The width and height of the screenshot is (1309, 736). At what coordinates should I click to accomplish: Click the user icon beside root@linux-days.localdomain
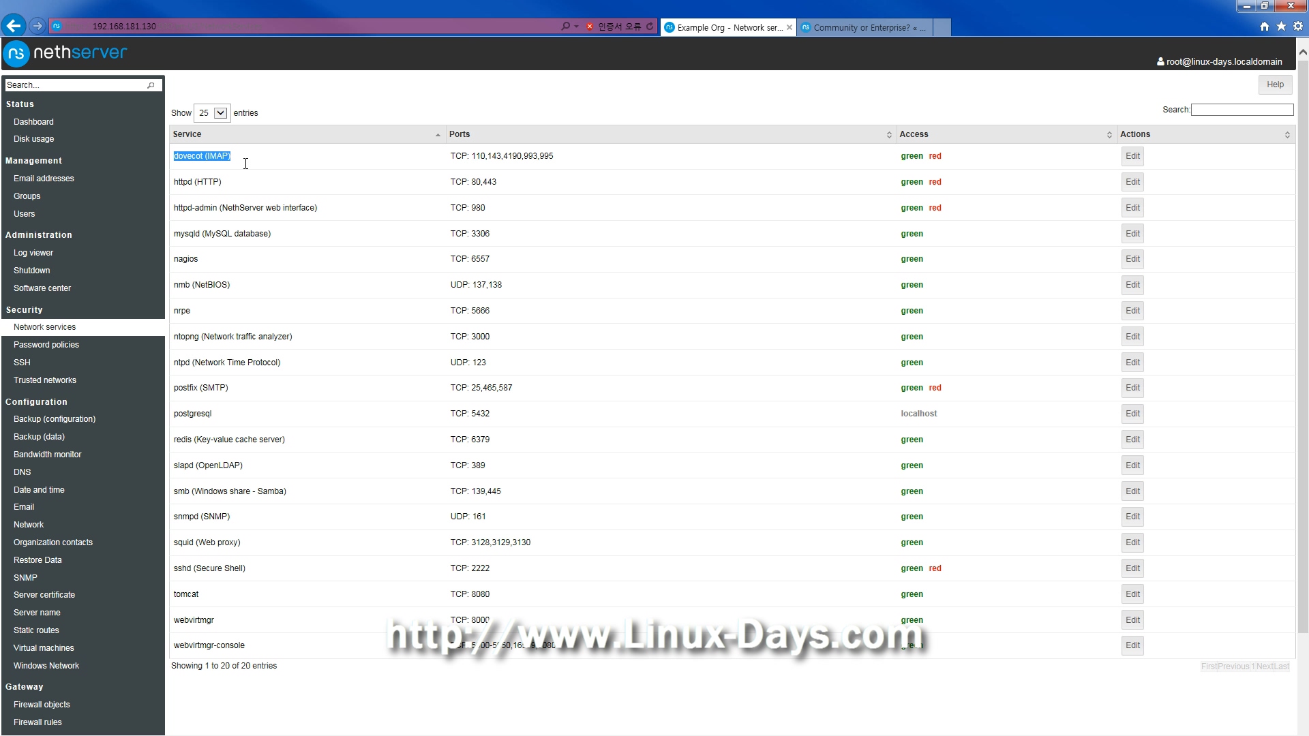coord(1160,61)
